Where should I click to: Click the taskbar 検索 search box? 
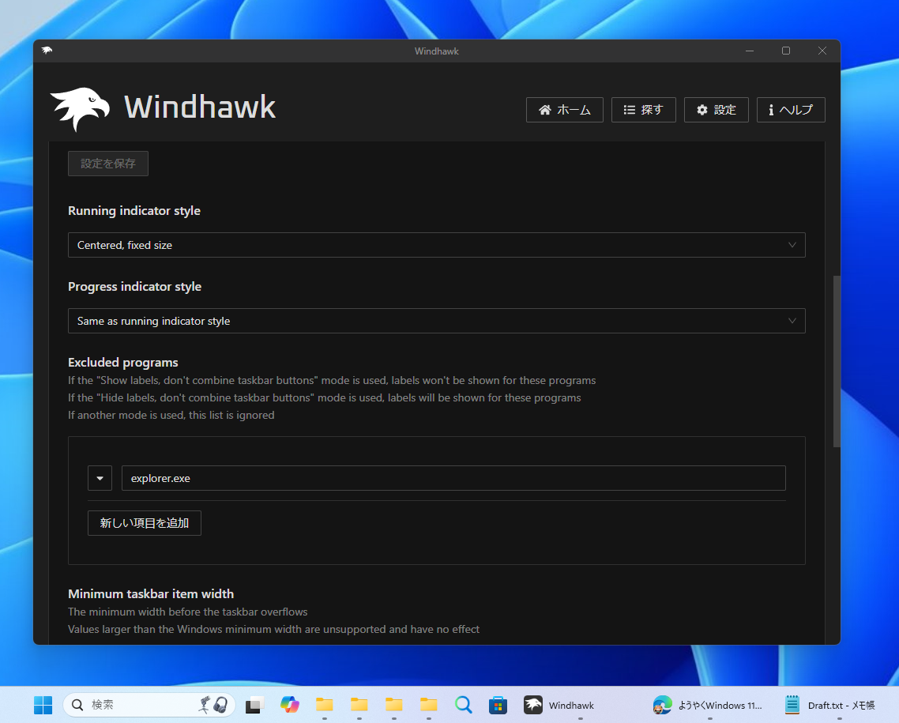pyautogui.click(x=149, y=705)
